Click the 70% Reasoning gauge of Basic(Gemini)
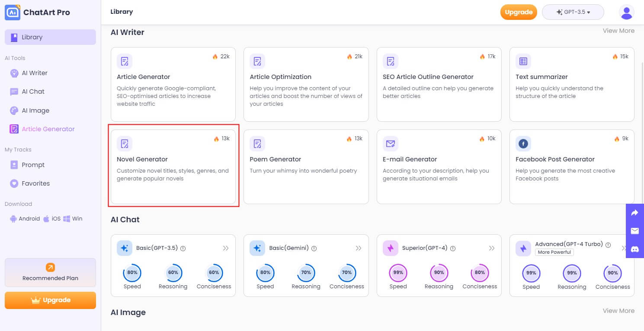This screenshot has height=331, width=644. click(306, 273)
